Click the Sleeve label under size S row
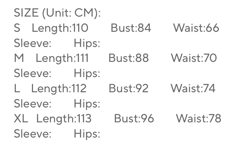 32,43
